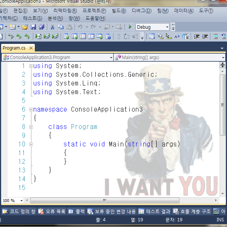Click the Save icon in toolbar
Image resolution: width=227 pixels, height=227 pixels.
pyautogui.click(x=33, y=27)
